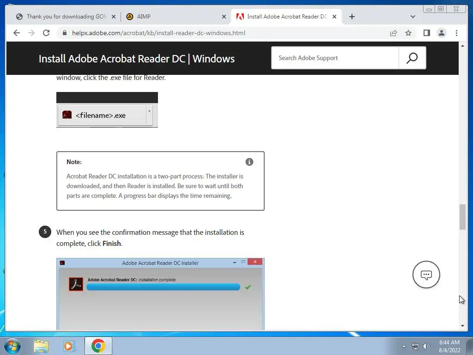
Task: Click the bold word Finish
Action: tap(112, 243)
